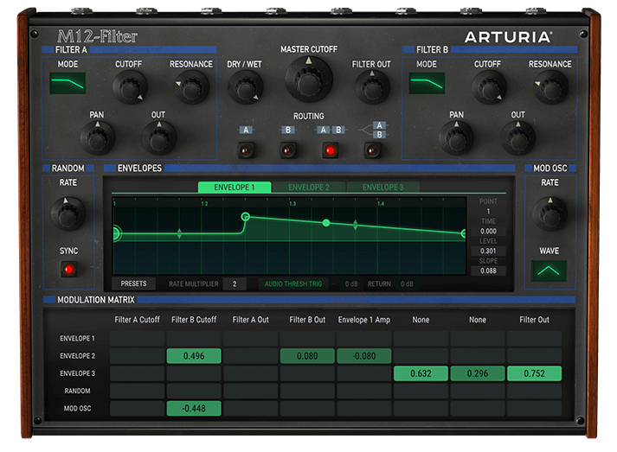Click the 0.296 matrix cell
This screenshot has width=617, height=452.
click(x=478, y=373)
